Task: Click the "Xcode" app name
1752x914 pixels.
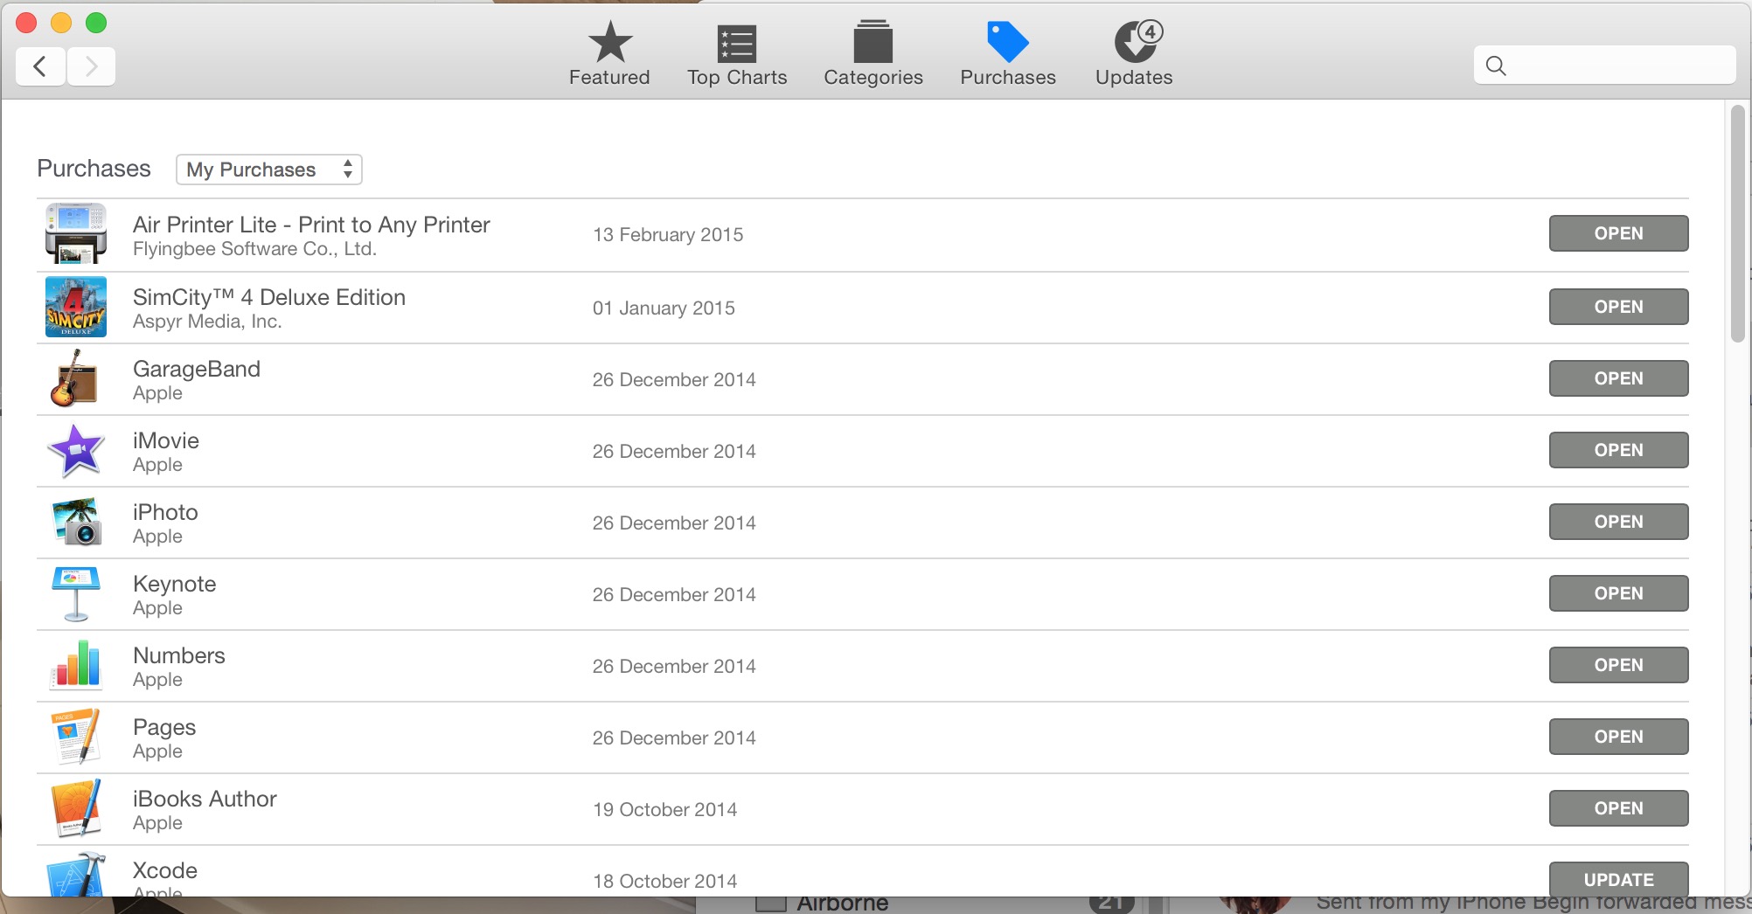Action: (165, 870)
